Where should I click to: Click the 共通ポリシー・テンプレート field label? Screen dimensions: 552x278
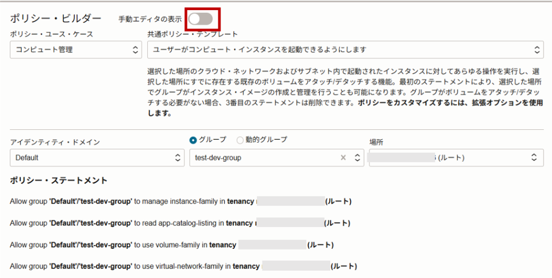[193, 34]
